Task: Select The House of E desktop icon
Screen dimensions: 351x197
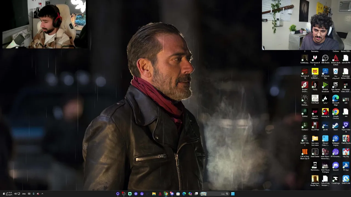Action: [x=315, y=60]
